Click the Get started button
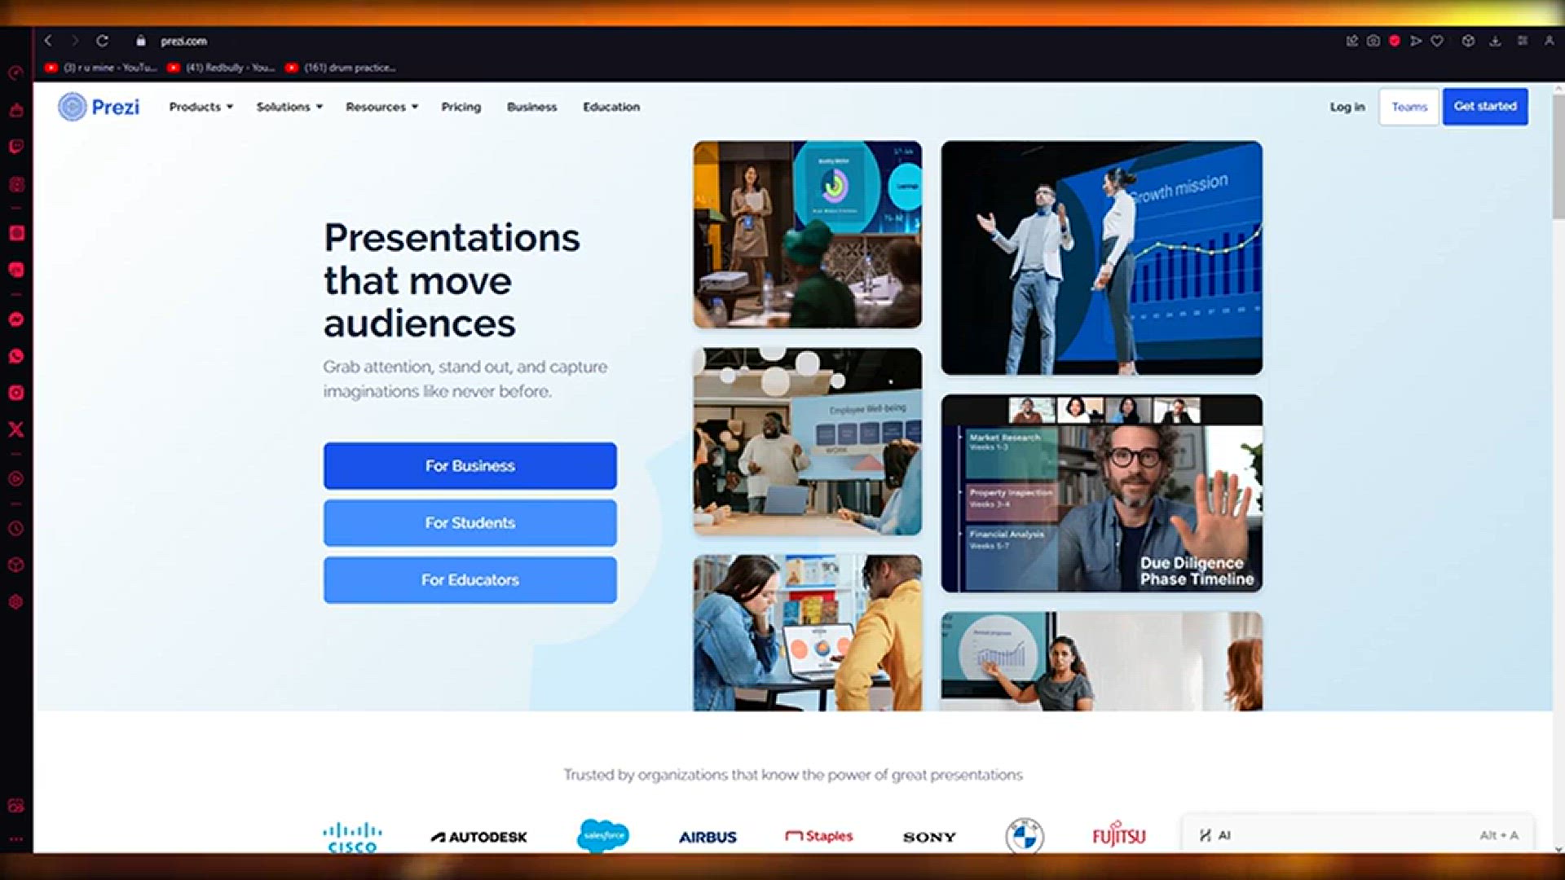This screenshot has width=1565, height=880. pyautogui.click(x=1485, y=107)
